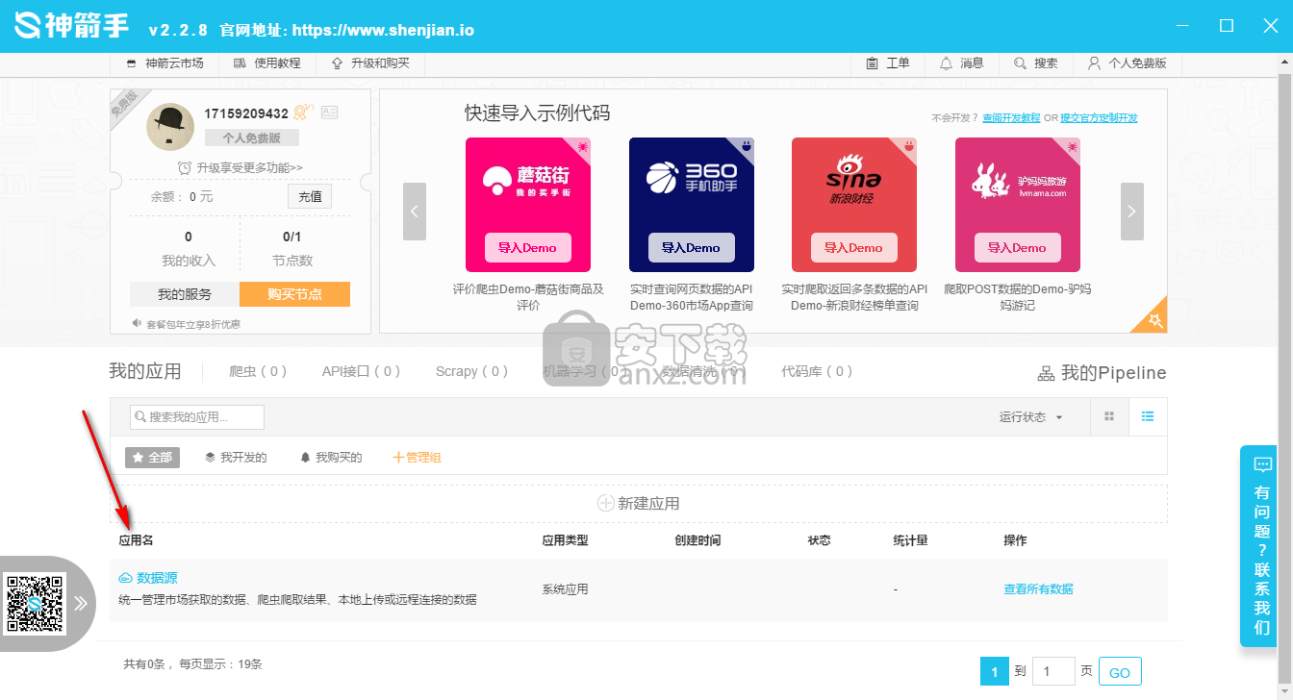Click 360手机助手 demo thumbnail card
The height and width of the screenshot is (700, 1293).
692,205
